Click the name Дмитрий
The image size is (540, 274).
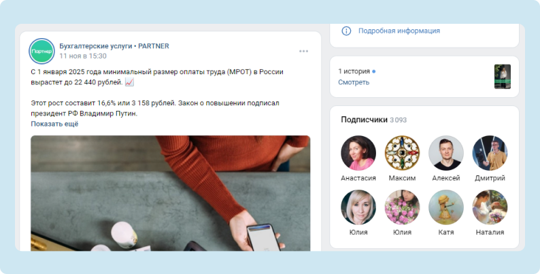point(490,178)
